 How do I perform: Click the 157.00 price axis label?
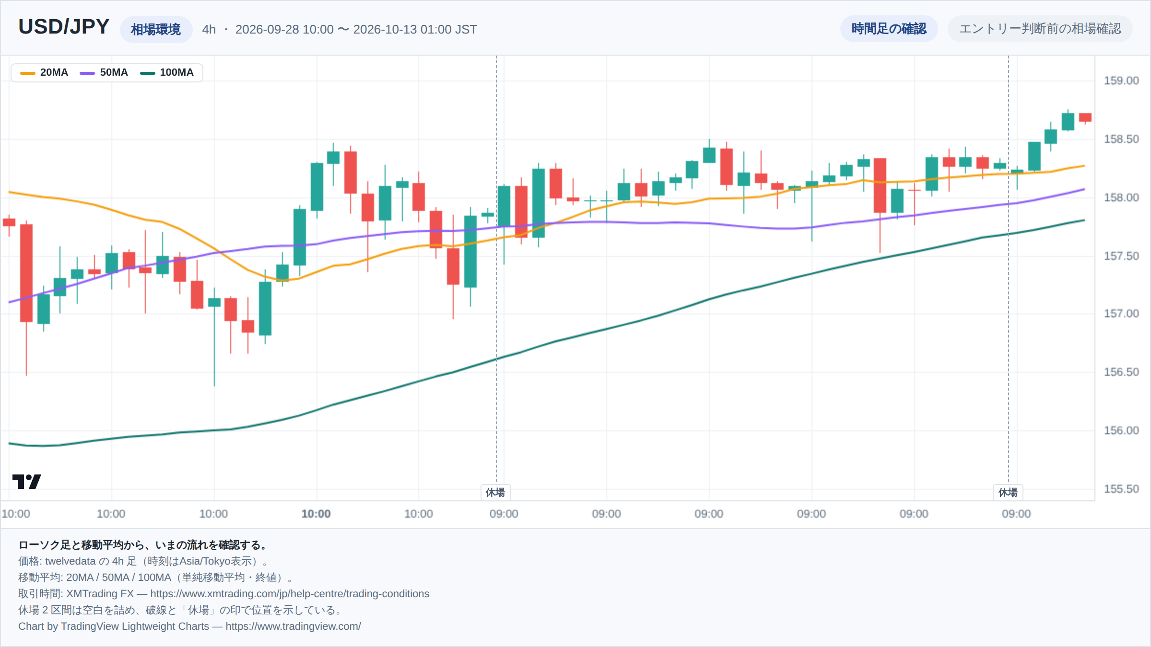click(1121, 313)
